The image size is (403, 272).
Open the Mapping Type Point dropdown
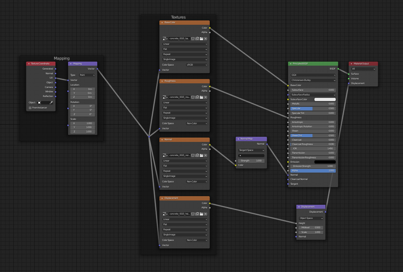(x=87, y=75)
